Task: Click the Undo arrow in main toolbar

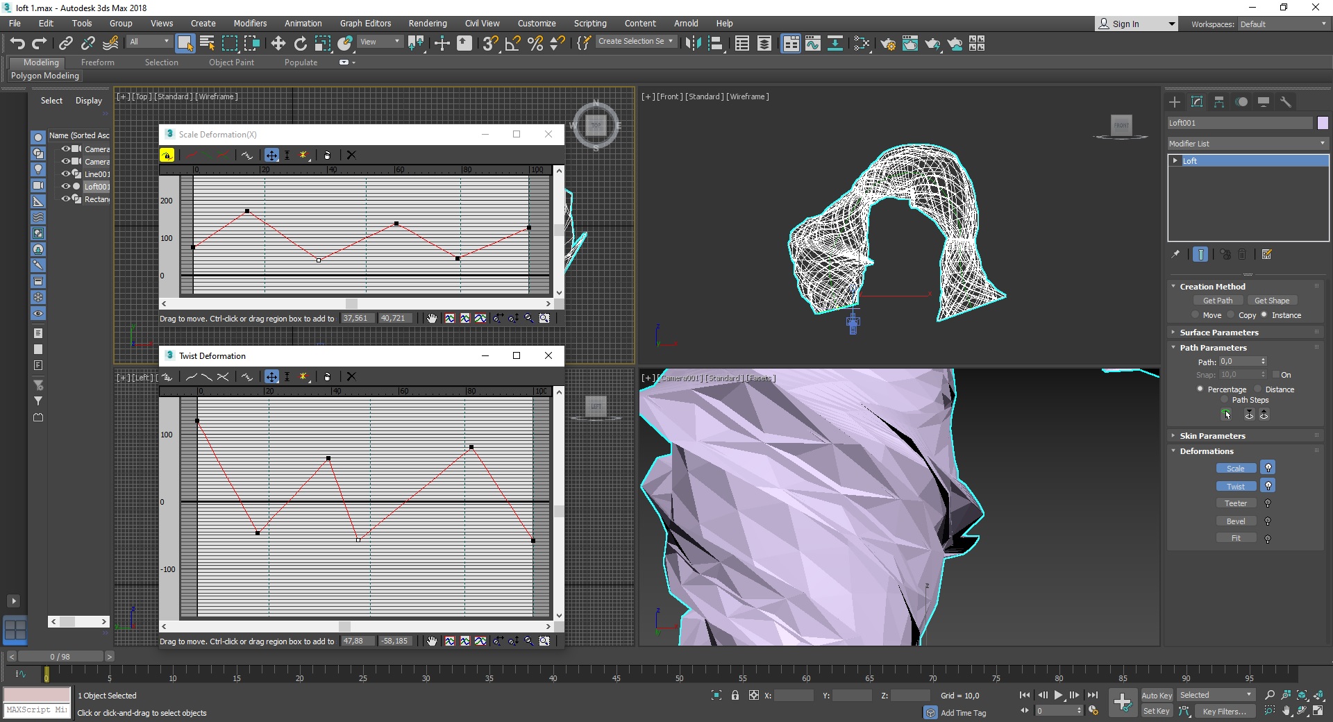Action: click(17, 44)
